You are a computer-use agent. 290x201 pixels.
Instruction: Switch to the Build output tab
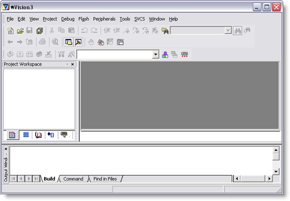coord(49,179)
